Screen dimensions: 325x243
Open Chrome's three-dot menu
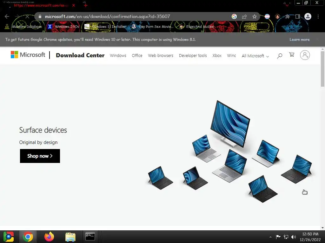318,16
